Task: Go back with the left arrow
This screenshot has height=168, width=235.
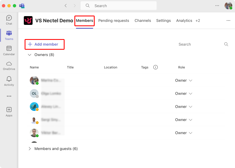Action: coord(66,6)
